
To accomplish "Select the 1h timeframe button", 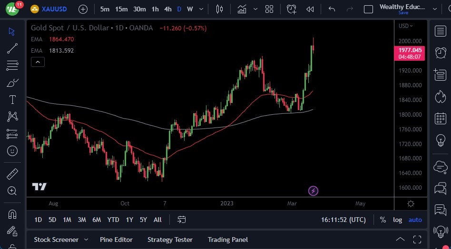I will tap(155, 9).
